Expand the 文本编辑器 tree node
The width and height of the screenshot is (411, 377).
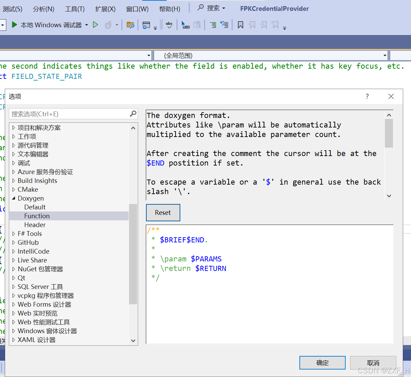click(14, 154)
